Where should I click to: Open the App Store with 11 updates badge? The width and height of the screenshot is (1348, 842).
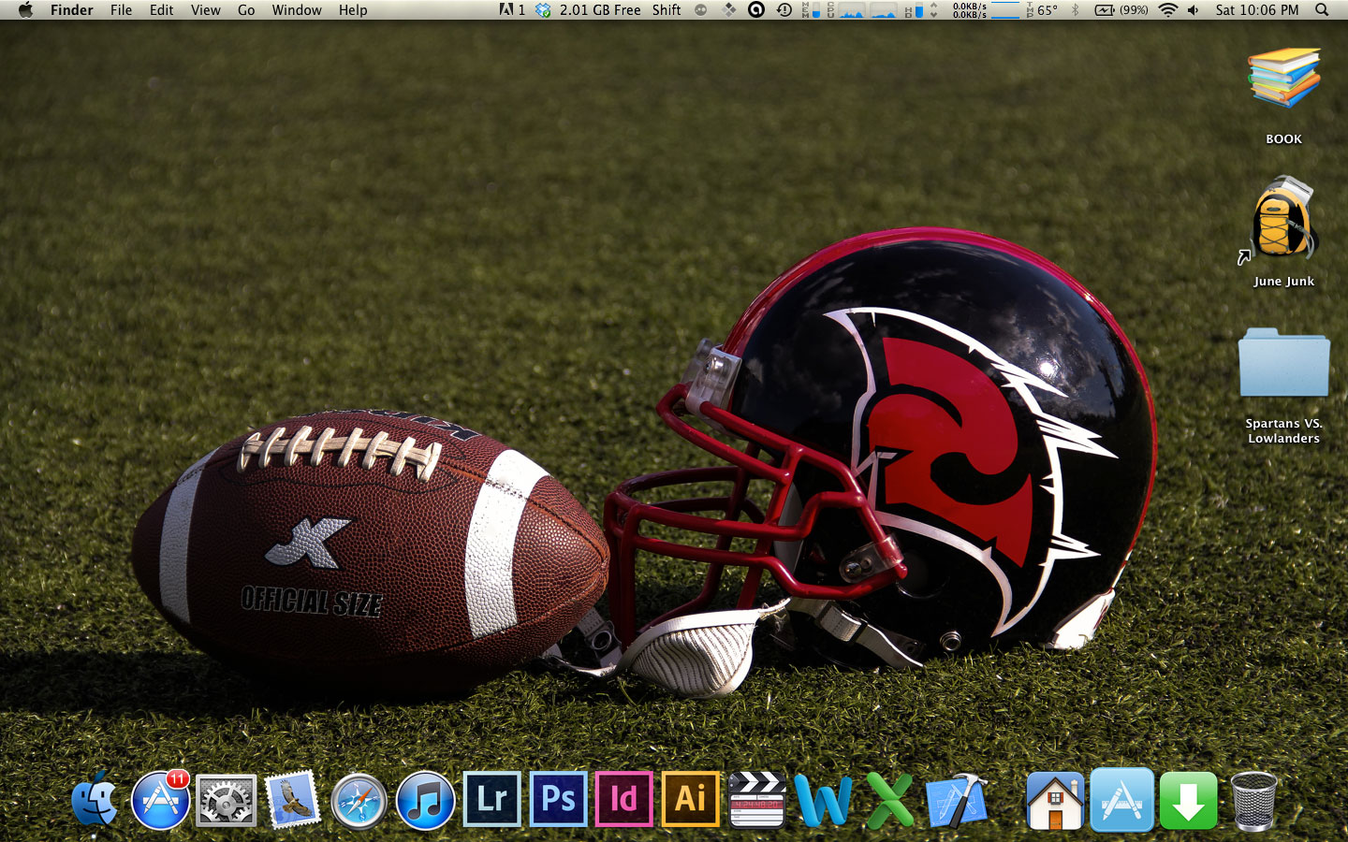161,800
